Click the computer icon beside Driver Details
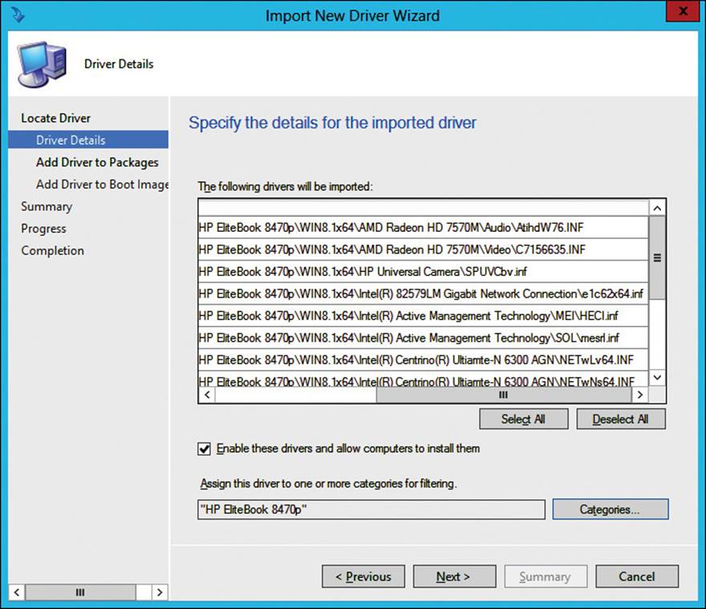Image resolution: width=706 pixels, height=609 pixels. tap(42, 64)
